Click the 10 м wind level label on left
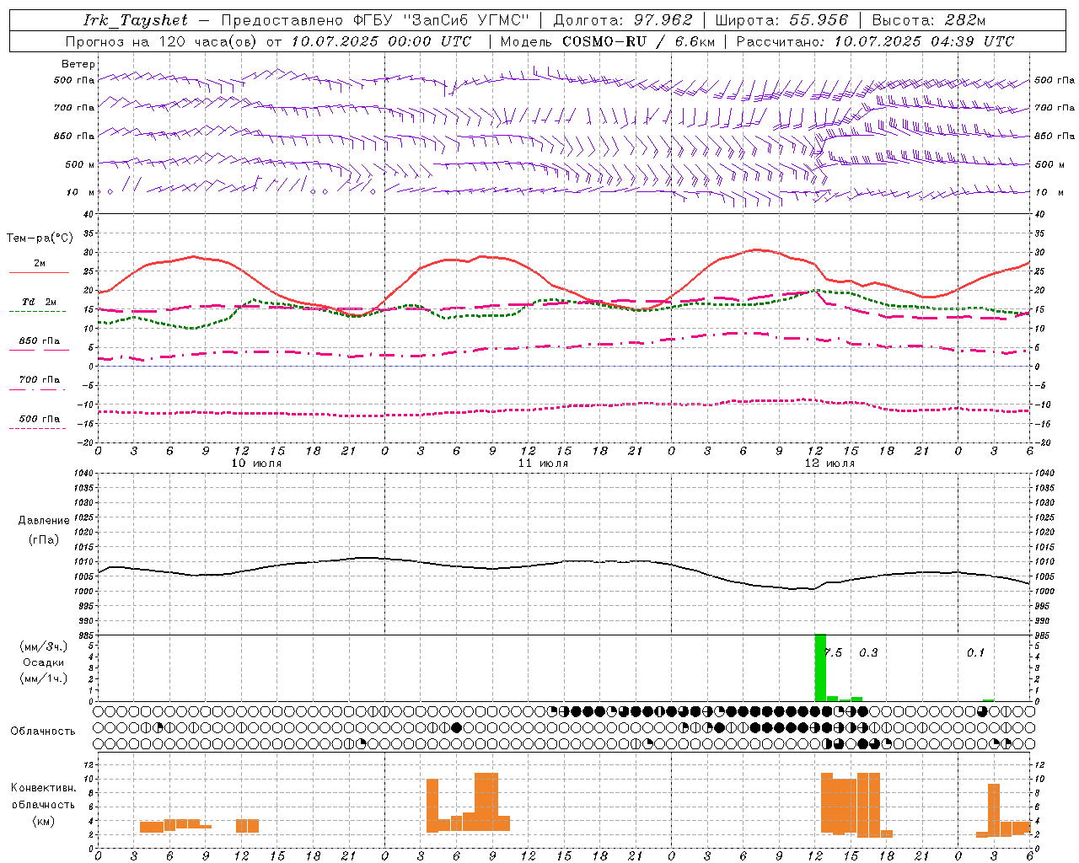Image resolution: width=1079 pixels, height=863 pixels. (x=80, y=192)
